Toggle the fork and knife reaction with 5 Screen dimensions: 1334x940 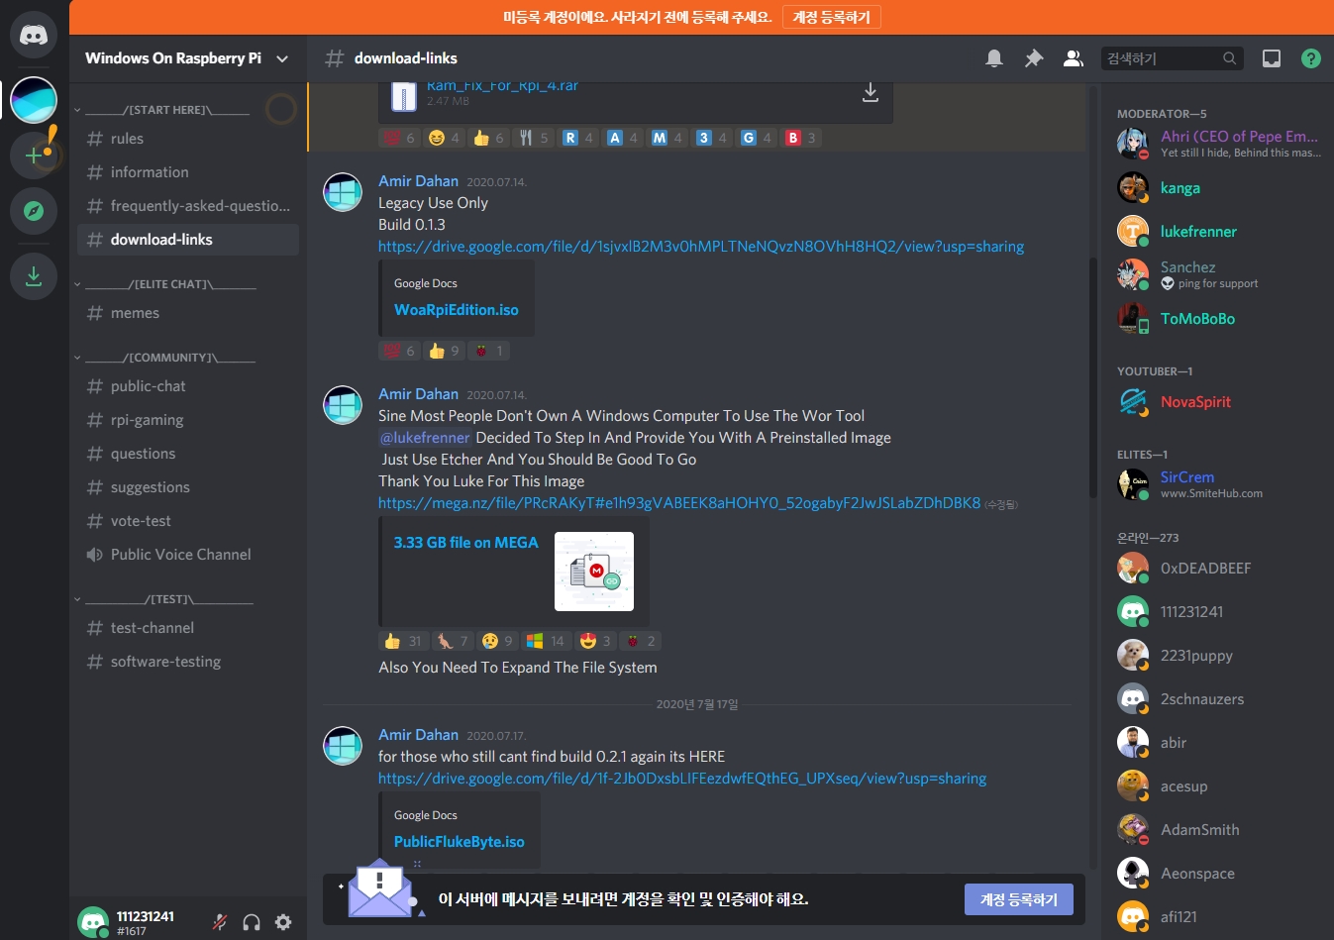click(x=534, y=138)
